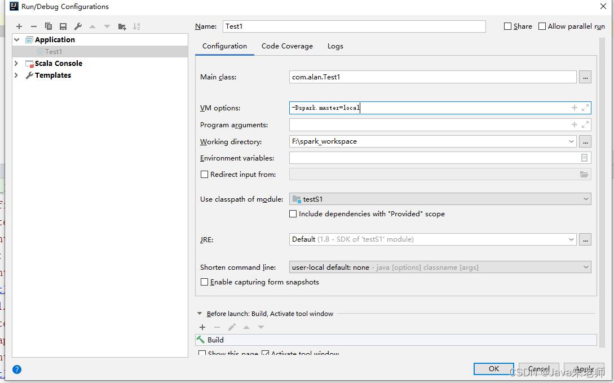Screen dimensions: 614x383
Task: Create new folder with the folder-plus icon
Action: coord(122,26)
